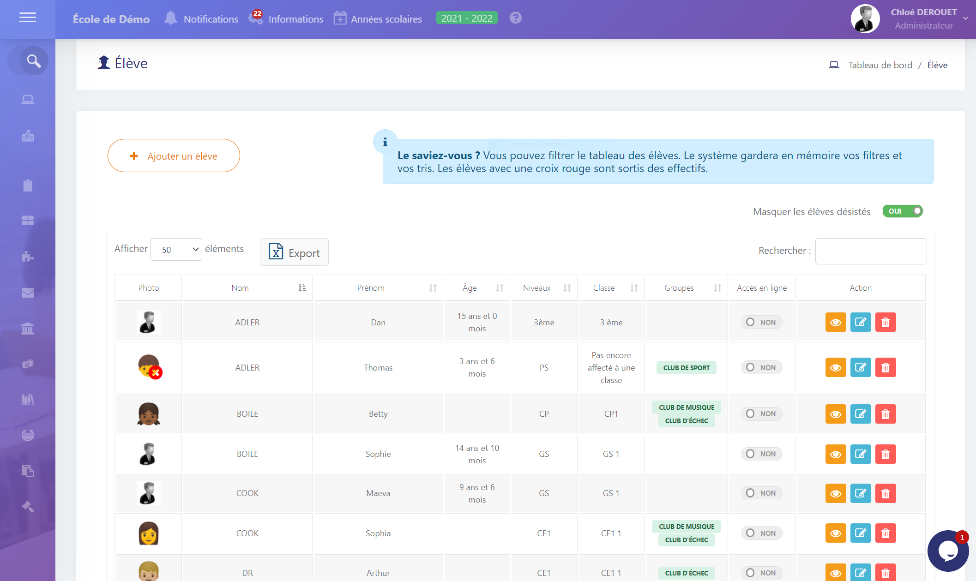
Task: View Sophie BOILE with orange eye icon
Action: click(x=835, y=454)
